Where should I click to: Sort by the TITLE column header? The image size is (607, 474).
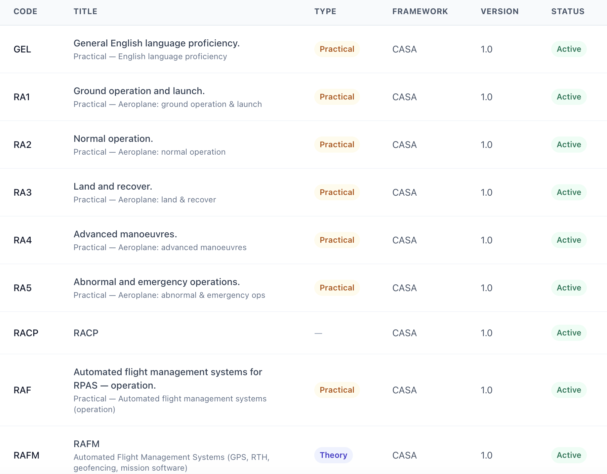(86, 11)
